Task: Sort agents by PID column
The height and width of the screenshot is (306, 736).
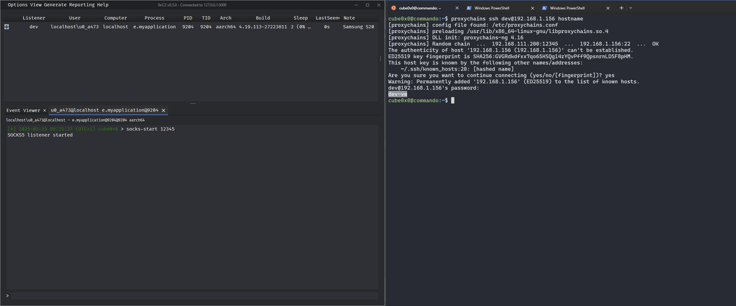Action: tap(188, 18)
